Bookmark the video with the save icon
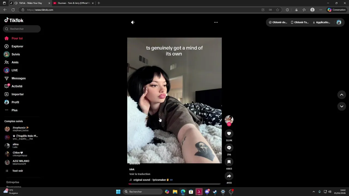Screen dimensions: 349x196 [x=229, y=162]
